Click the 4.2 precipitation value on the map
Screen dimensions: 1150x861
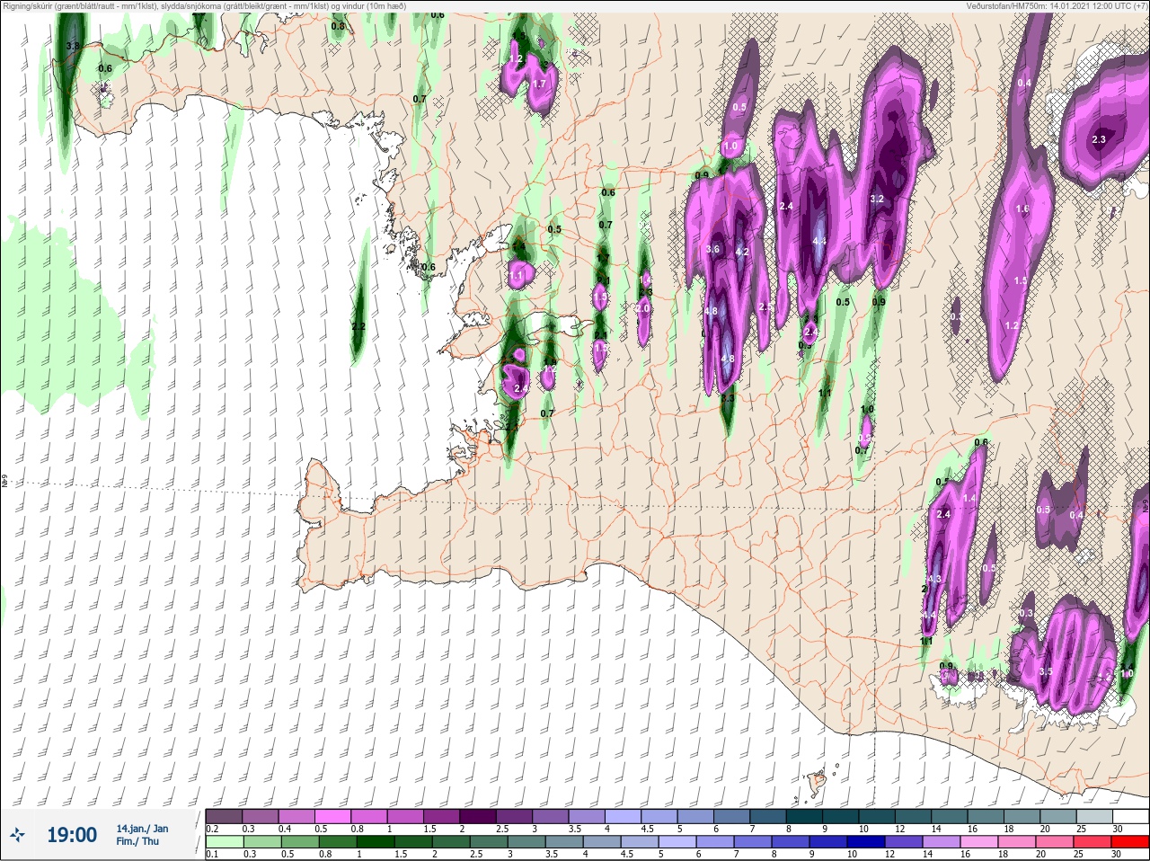tap(742, 253)
